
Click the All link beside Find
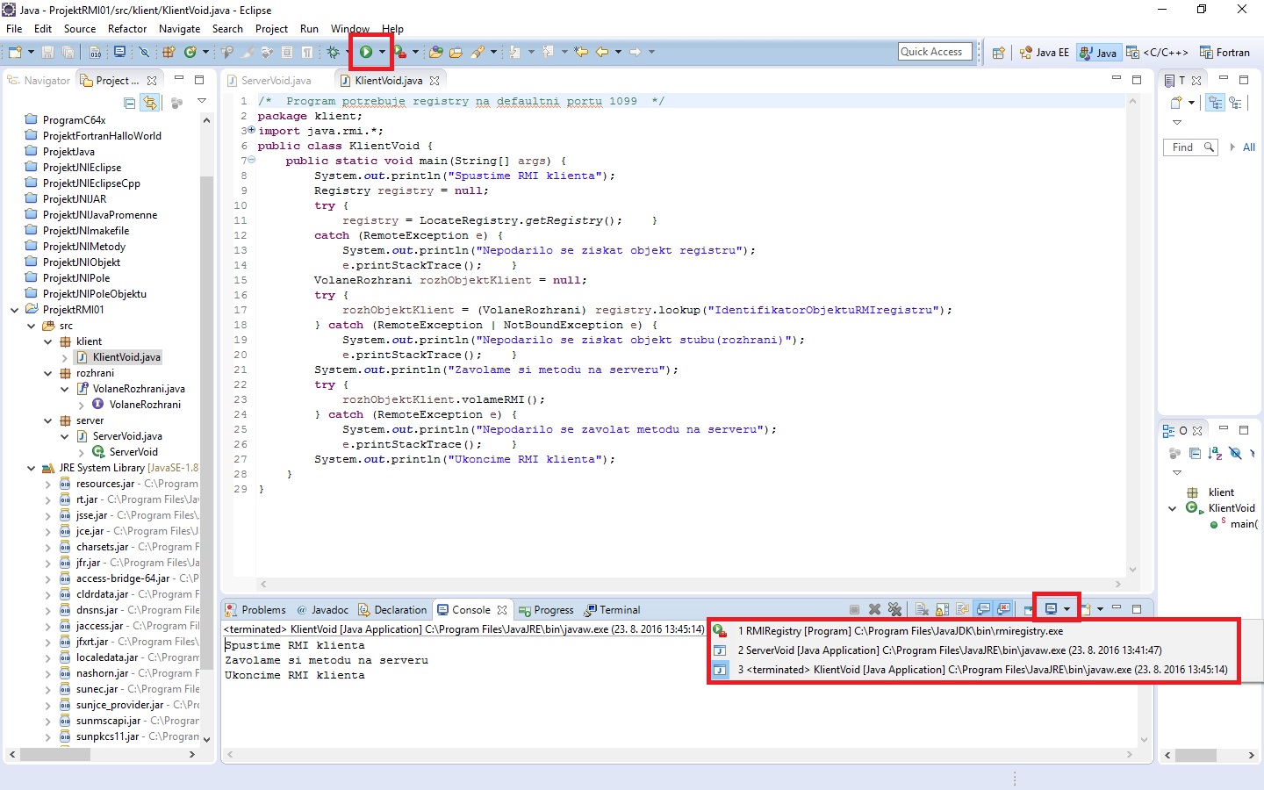click(x=1248, y=147)
